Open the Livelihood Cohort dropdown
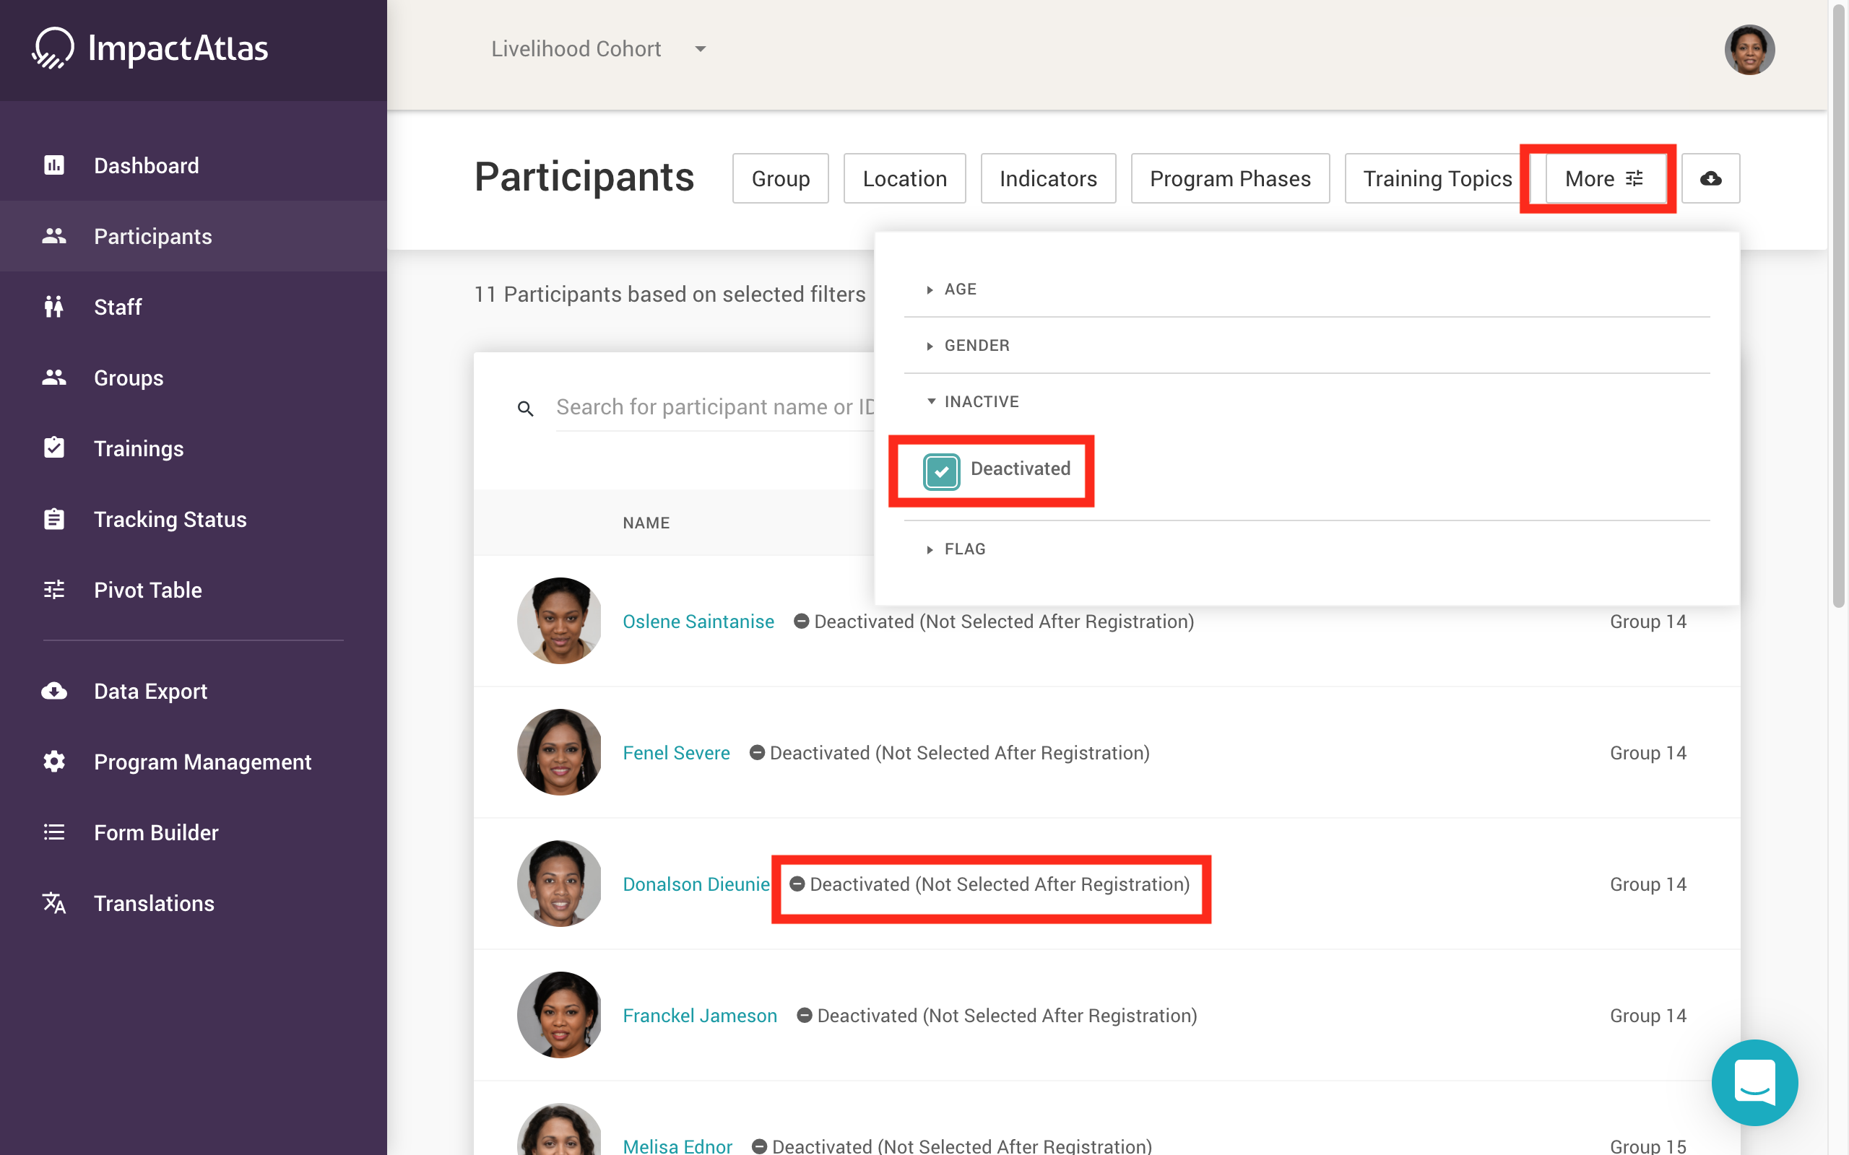This screenshot has width=1849, height=1155. 598,49
